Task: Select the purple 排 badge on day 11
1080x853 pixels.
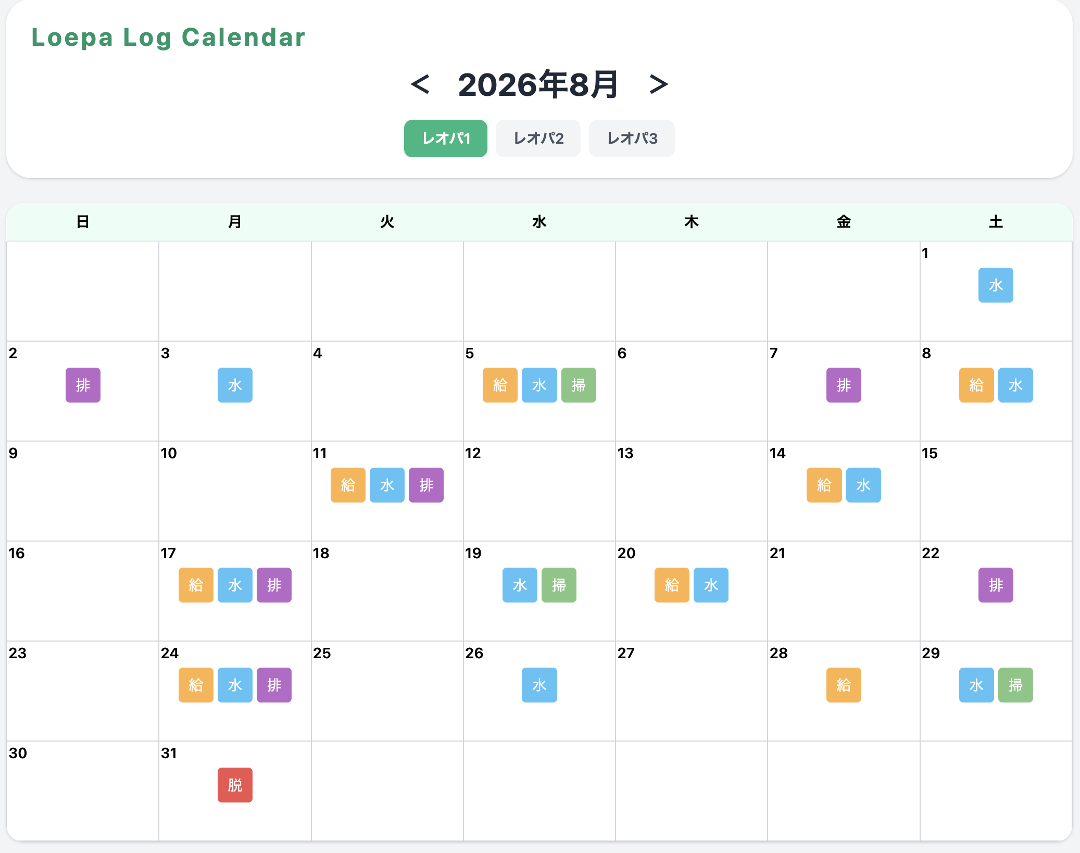Action: [x=426, y=485]
